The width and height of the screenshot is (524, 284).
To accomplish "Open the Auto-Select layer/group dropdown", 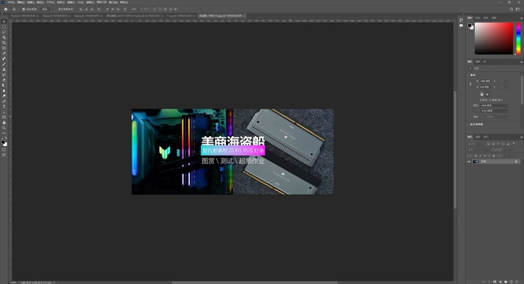I will click(x=45, y=9).
